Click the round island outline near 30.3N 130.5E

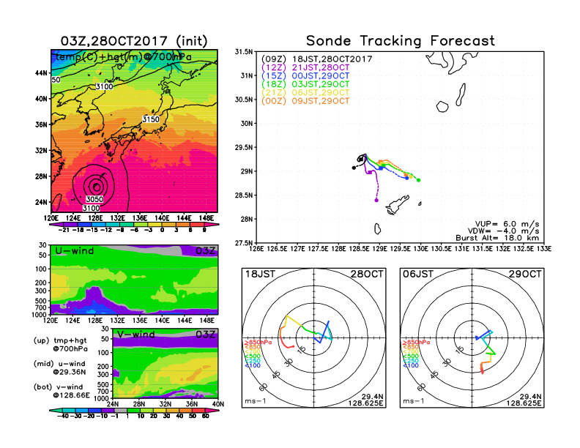442,107
